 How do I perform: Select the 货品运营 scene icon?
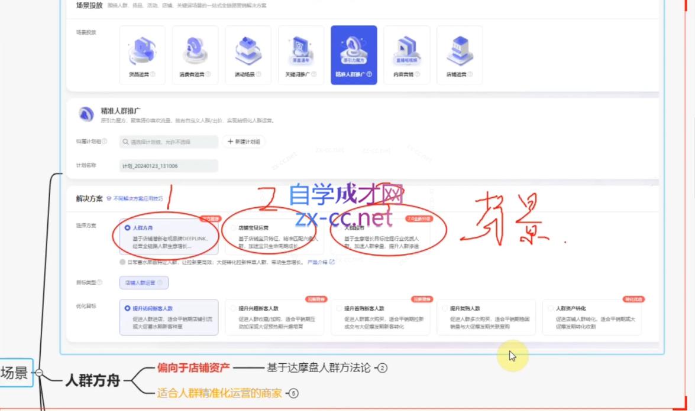tap(143, 55)
